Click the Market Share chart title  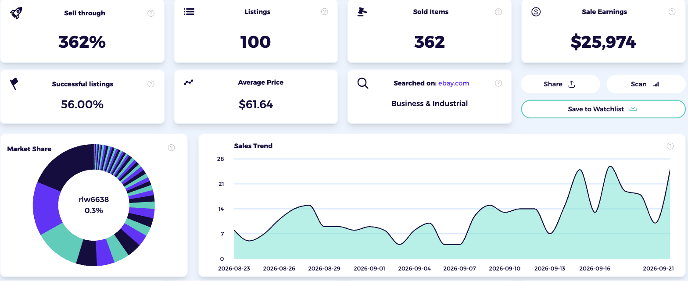pos(29,149)
